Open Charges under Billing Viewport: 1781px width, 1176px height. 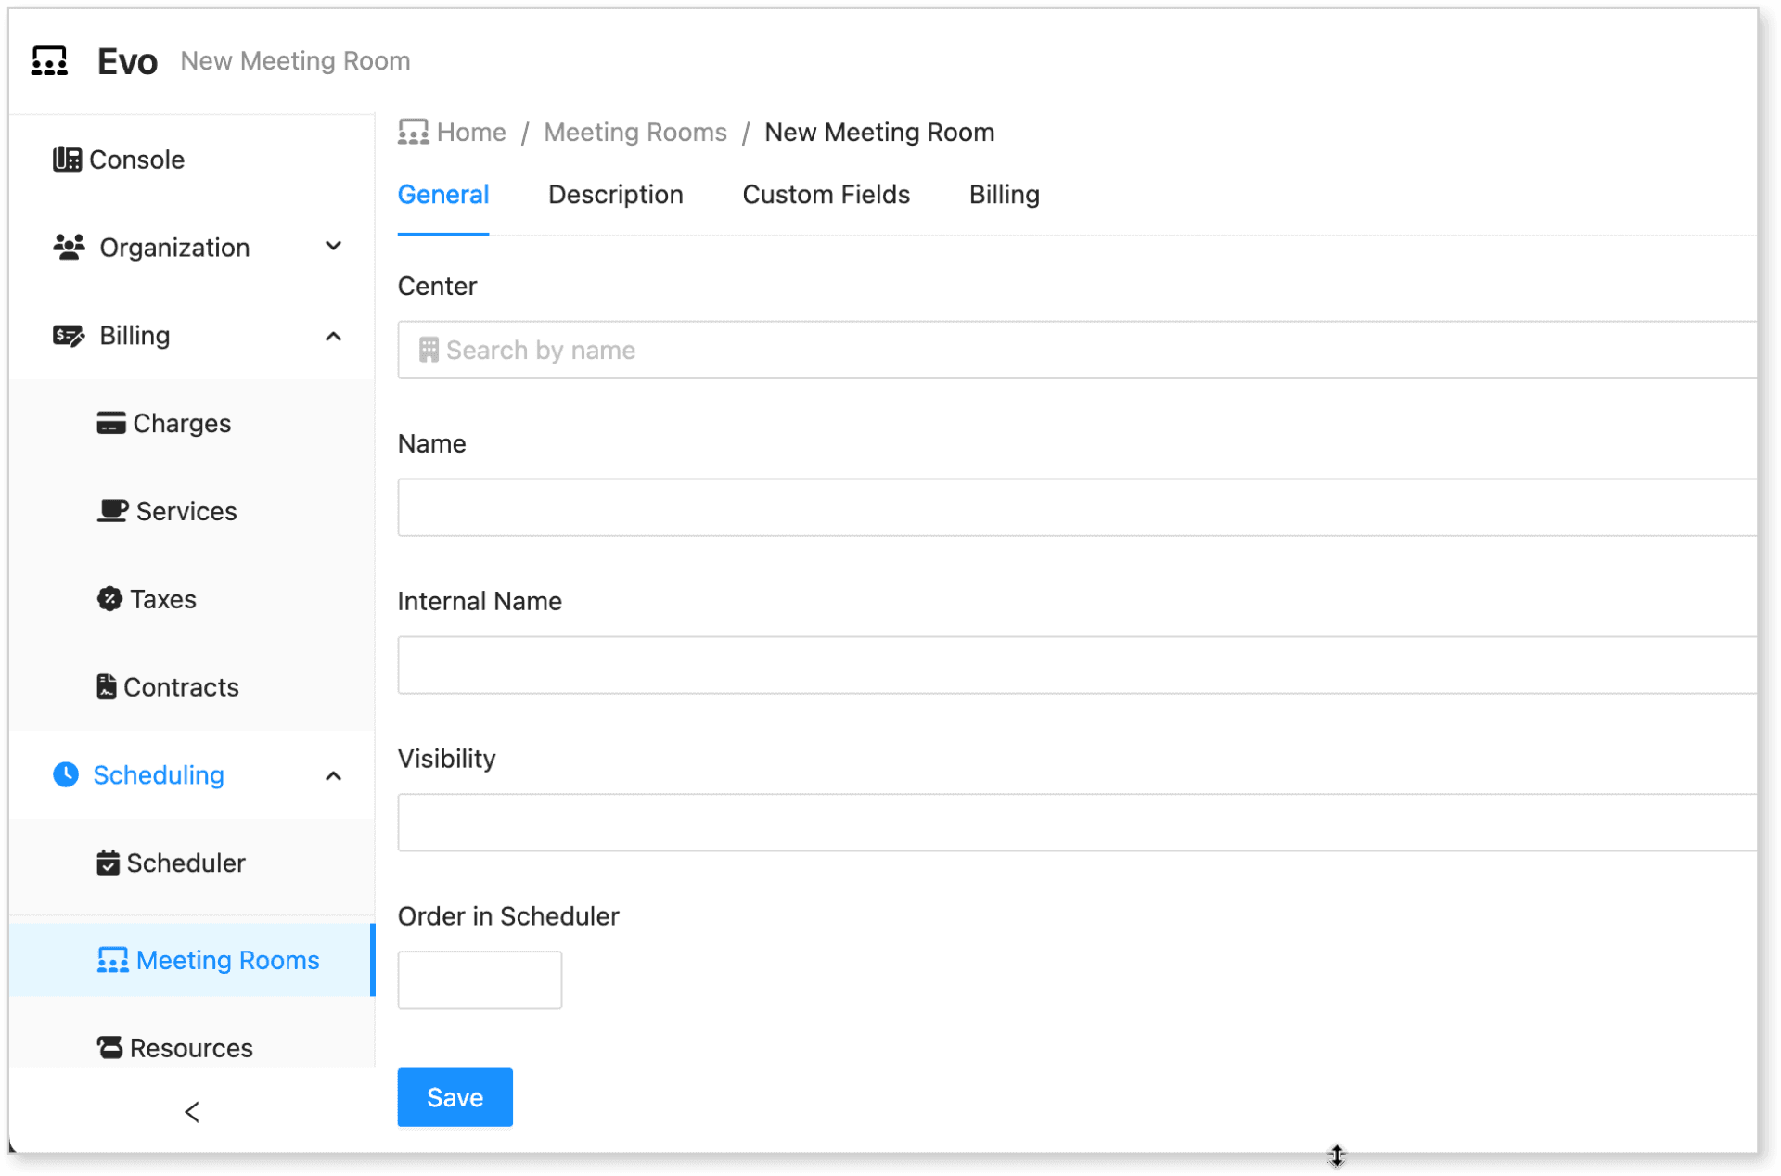(x=182, y=424)
